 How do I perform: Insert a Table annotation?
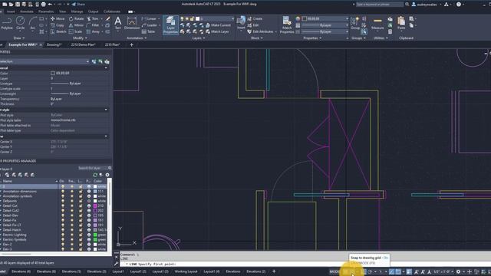148,31
